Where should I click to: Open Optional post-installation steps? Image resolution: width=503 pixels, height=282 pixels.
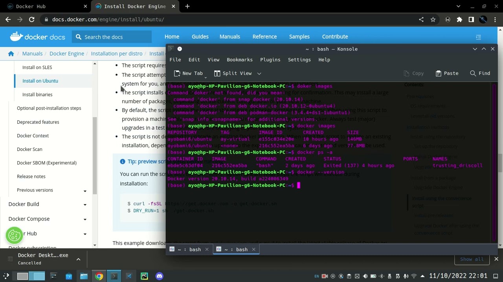49,108
